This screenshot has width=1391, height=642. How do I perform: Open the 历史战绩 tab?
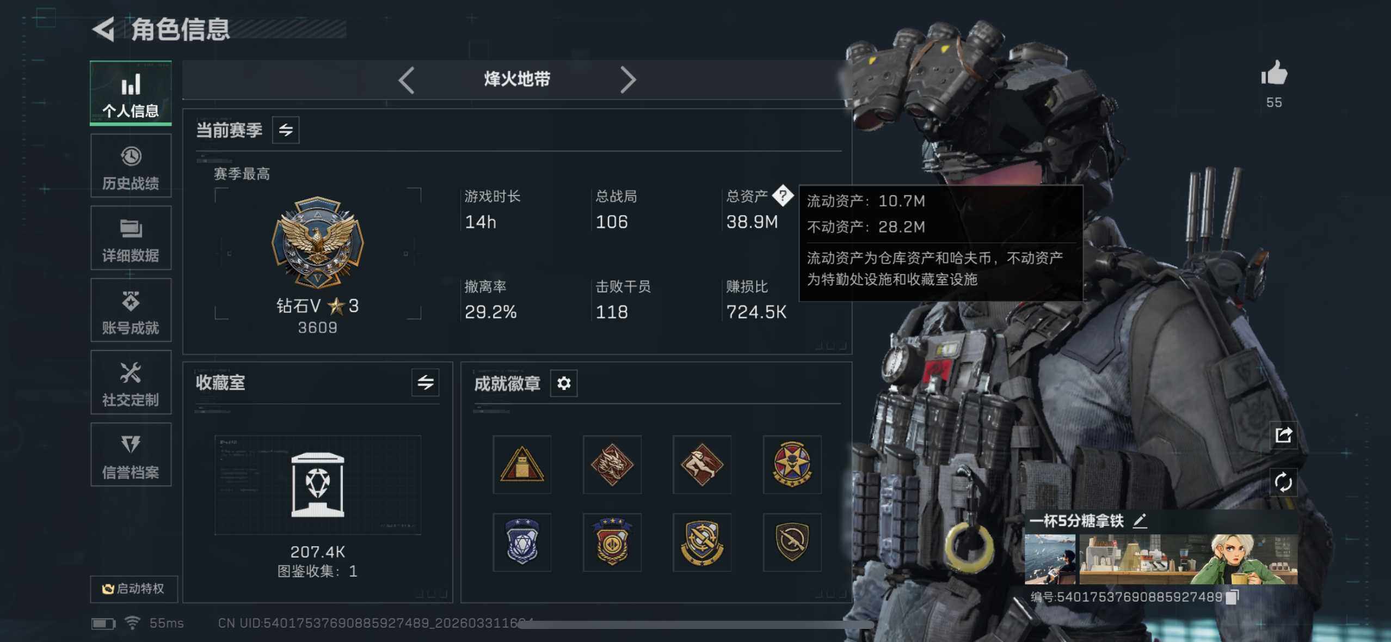(131, 166)
